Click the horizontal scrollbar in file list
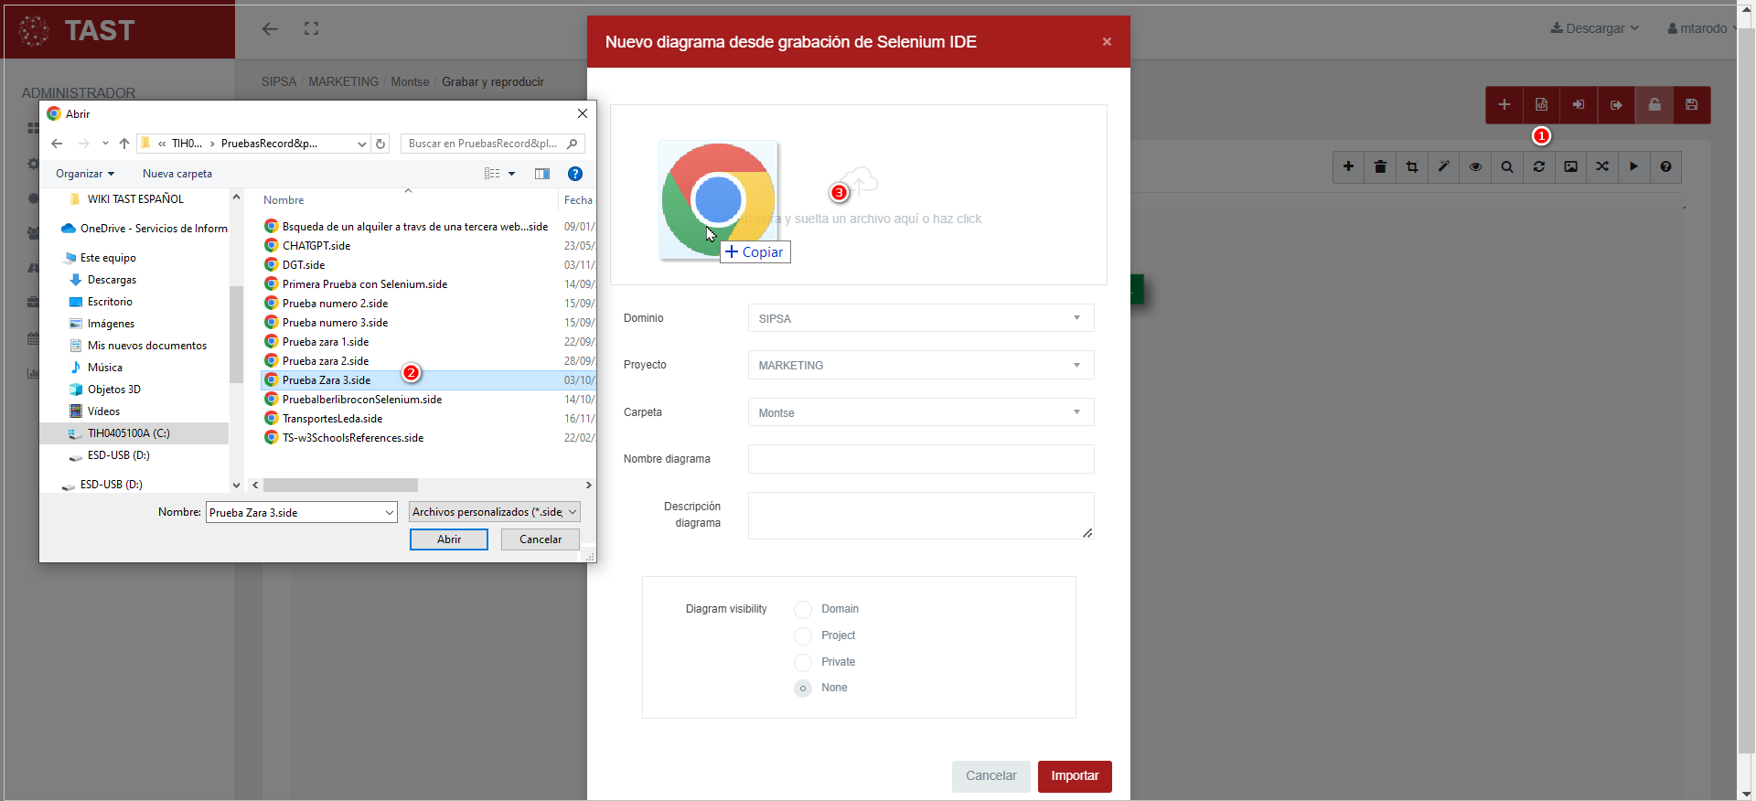Viewport: 1756px width, 801px height. [340, 486]
